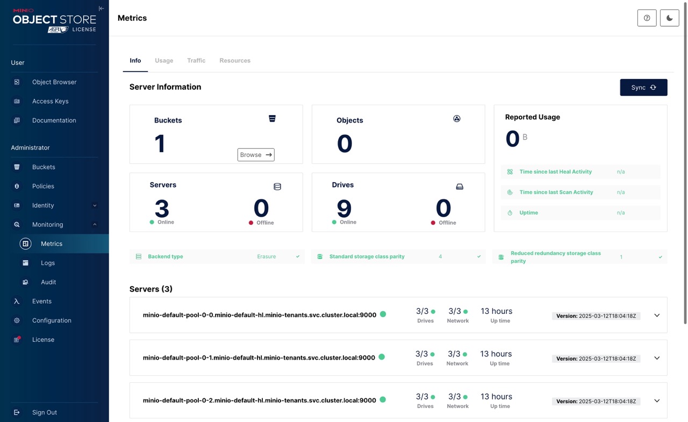This screenshot has height=422, width=688.
Task: Click the page's vertical scrollbar
Action: coord(685,161)
